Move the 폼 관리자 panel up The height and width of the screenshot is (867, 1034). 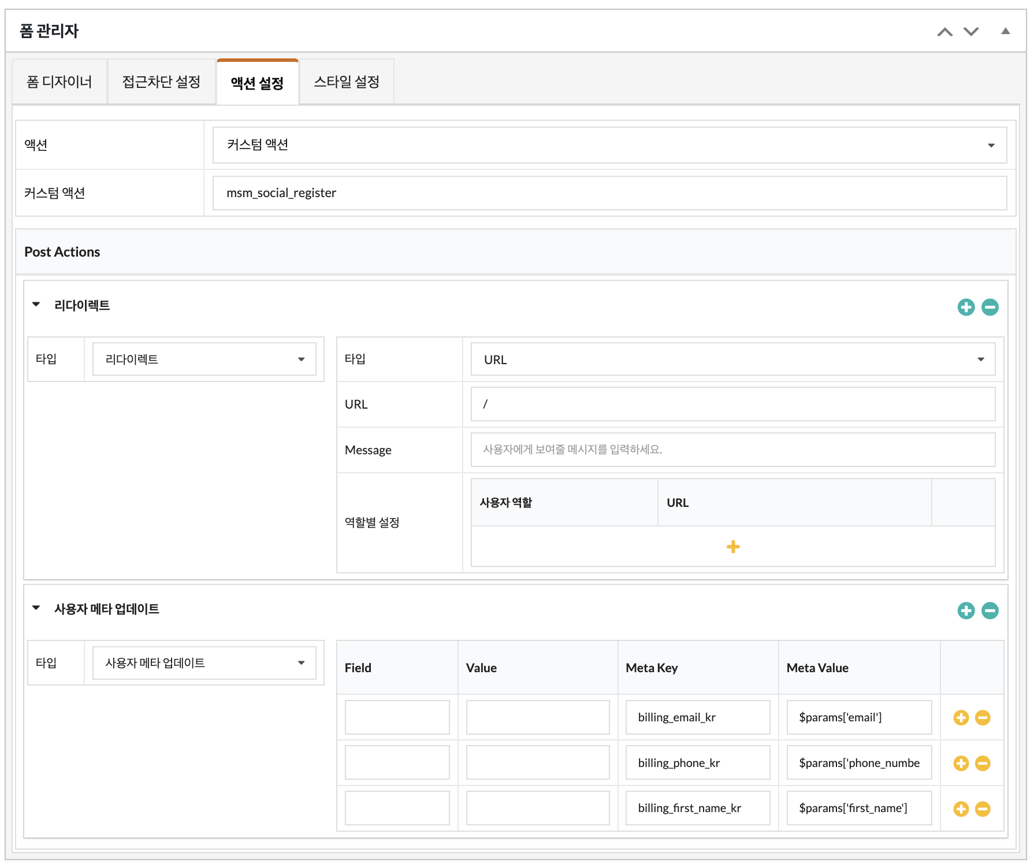point(944,32)
